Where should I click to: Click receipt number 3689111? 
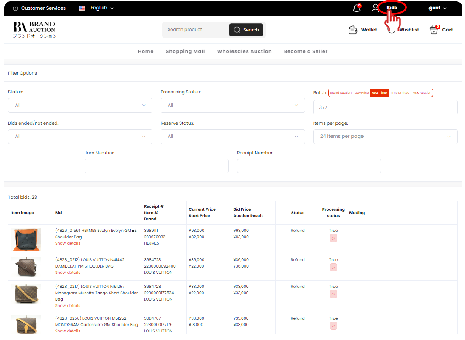click(151, 231)
